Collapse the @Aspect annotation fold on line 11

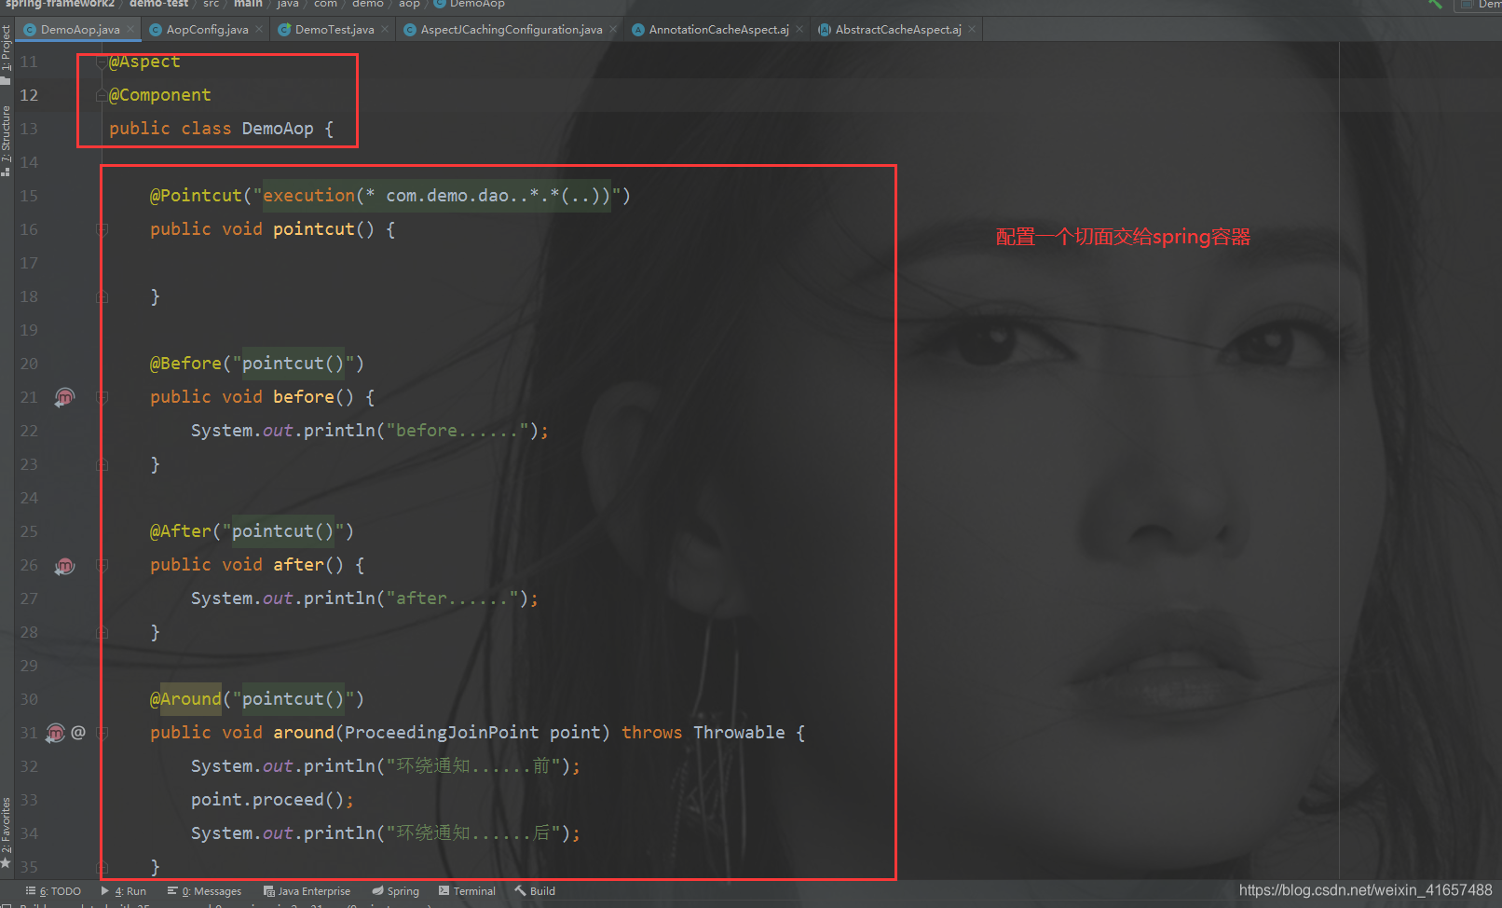[x=102, y=62]
